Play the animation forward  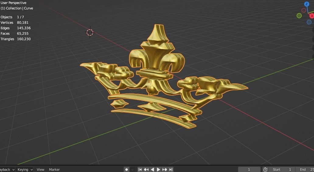[158, 170]
